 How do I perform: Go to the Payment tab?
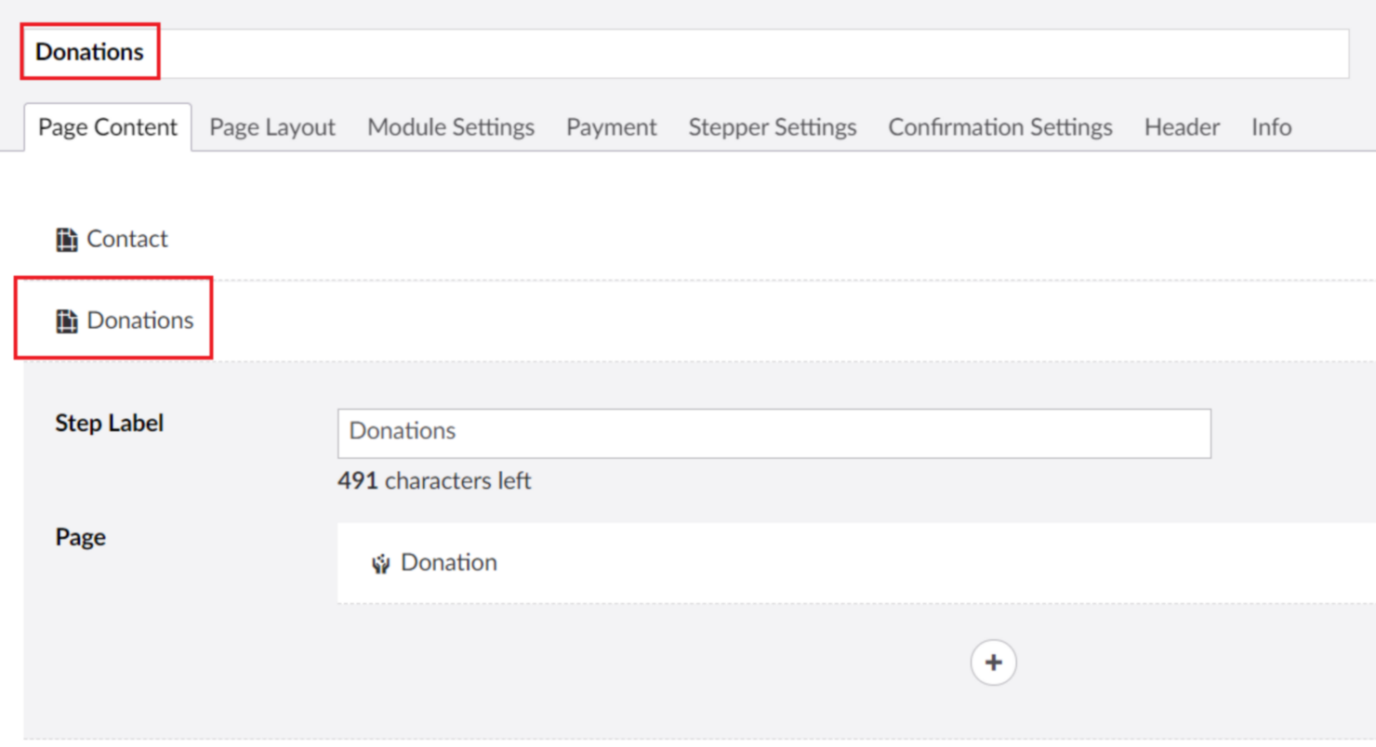pyautogui.click(x=612, y=127)
